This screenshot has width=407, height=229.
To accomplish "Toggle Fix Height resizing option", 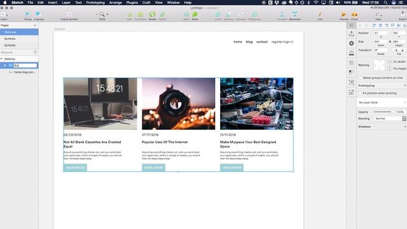I will (390, 69).
